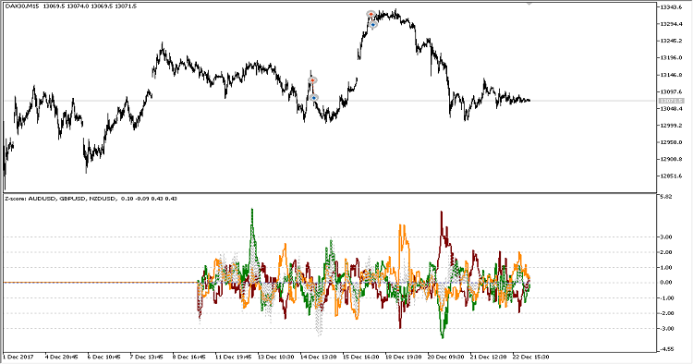Click indicator scale value 3.00
The image size is (693, 364).
pos(666,237)
